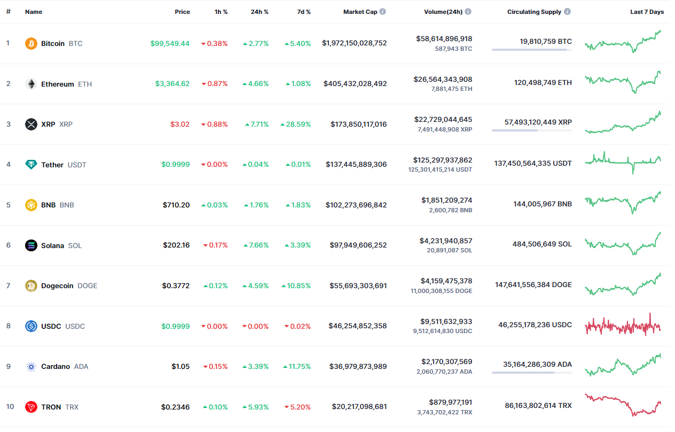
Task: Click the Dogecoin logo icon
Action: coord(32,286)
